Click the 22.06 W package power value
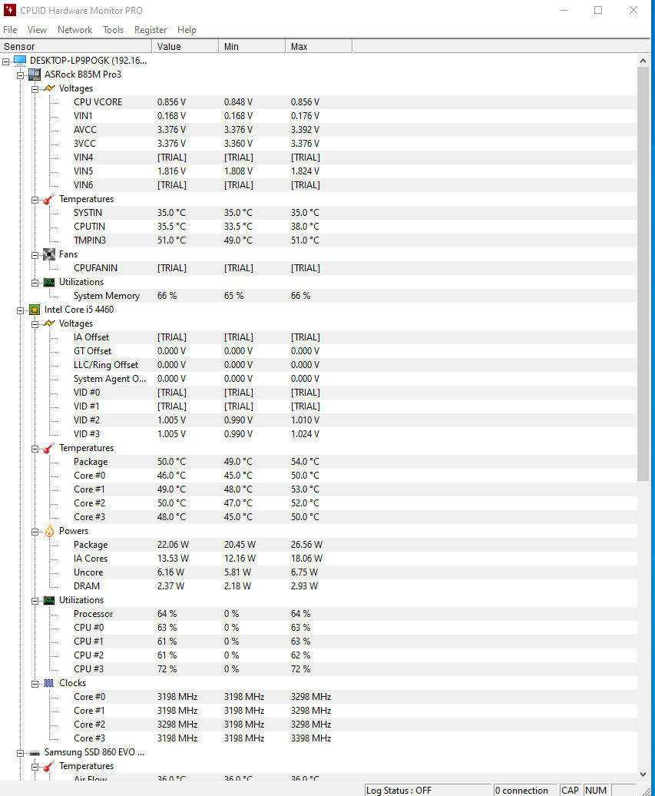Viewport: 655px width, 796px height. (x=173, y=545)
